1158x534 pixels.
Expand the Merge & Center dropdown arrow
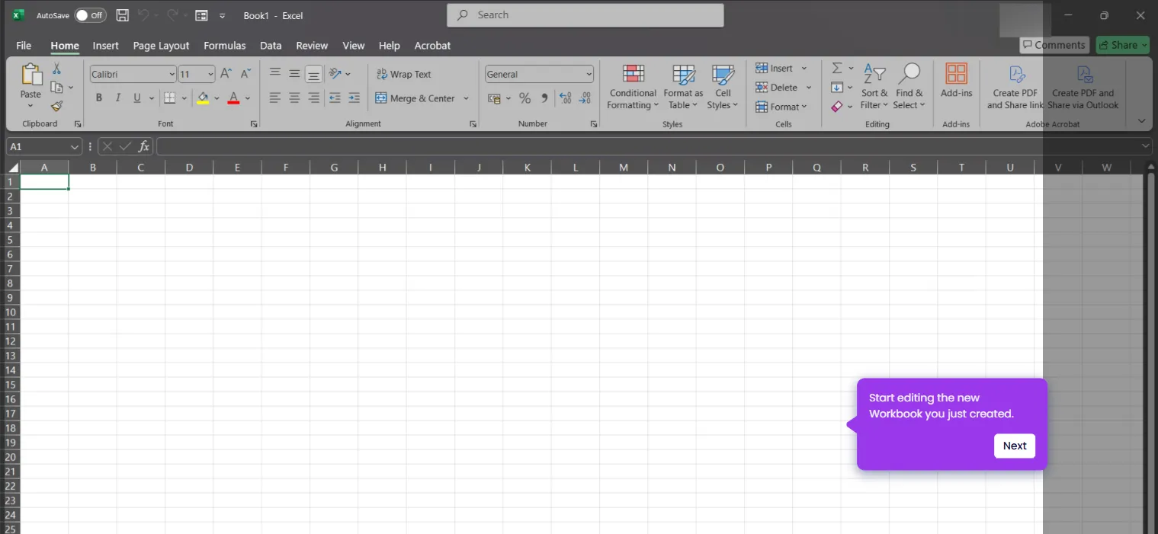pyautogui.click(x=466, y=98)
